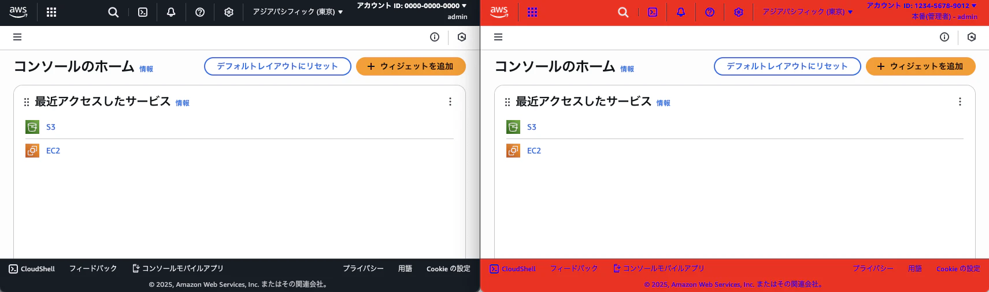Click プライバシー in red footer
The image size is (989, 292).
point(873,269)
